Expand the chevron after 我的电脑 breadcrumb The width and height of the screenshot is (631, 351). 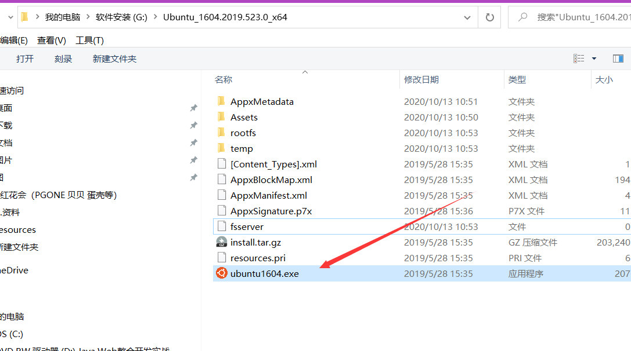pyautogui.click(x=88, y=17)
